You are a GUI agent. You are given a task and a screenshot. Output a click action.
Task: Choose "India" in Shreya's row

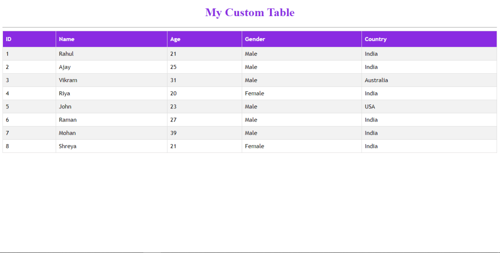click(429, 146)
